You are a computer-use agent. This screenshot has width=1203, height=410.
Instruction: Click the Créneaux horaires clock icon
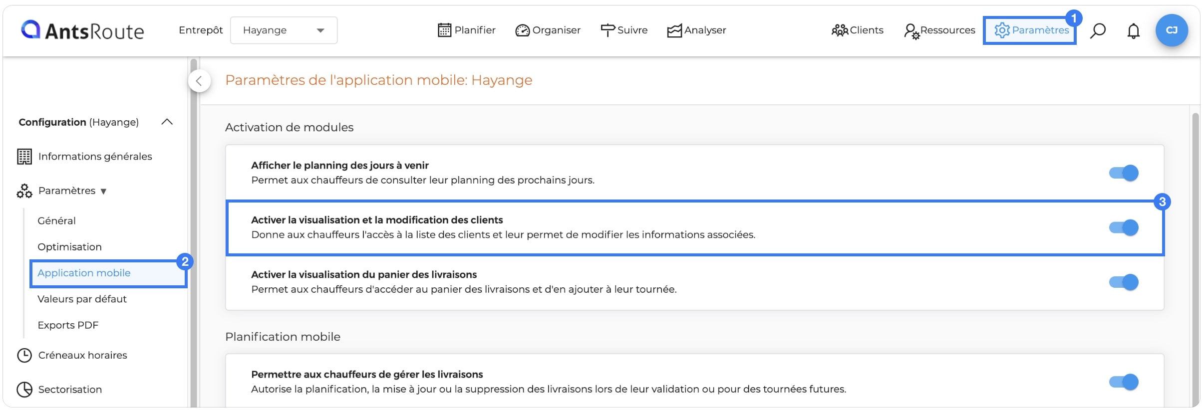coord(24,355)
